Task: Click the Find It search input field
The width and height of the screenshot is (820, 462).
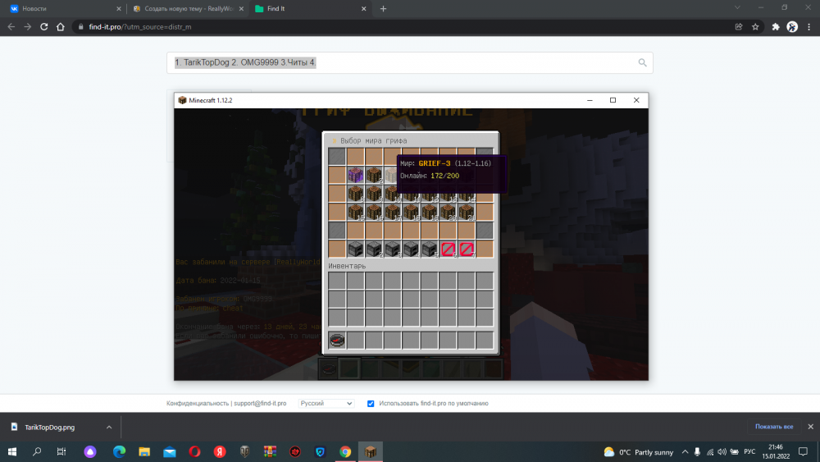Action: pyautogui.click(x=409, y=63)
